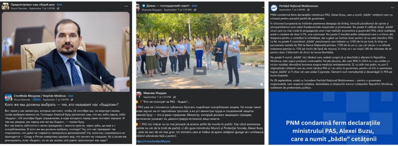Screen dimensions: 398x146
Task: Click the verified badge beside Диван group name
Action: pos(144,5)
